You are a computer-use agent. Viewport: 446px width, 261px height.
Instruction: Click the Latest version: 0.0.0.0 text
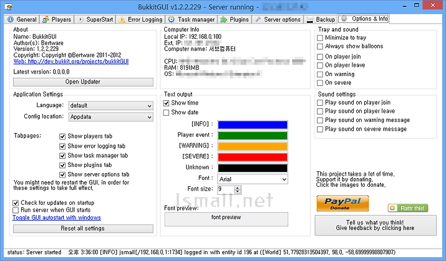tap(42, 72)
